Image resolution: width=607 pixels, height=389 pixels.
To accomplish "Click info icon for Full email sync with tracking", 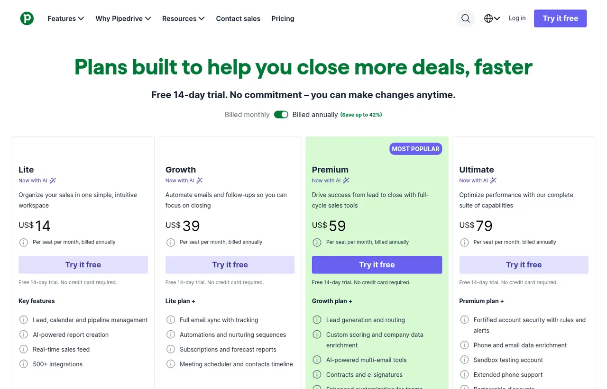I will click(170, 320).
